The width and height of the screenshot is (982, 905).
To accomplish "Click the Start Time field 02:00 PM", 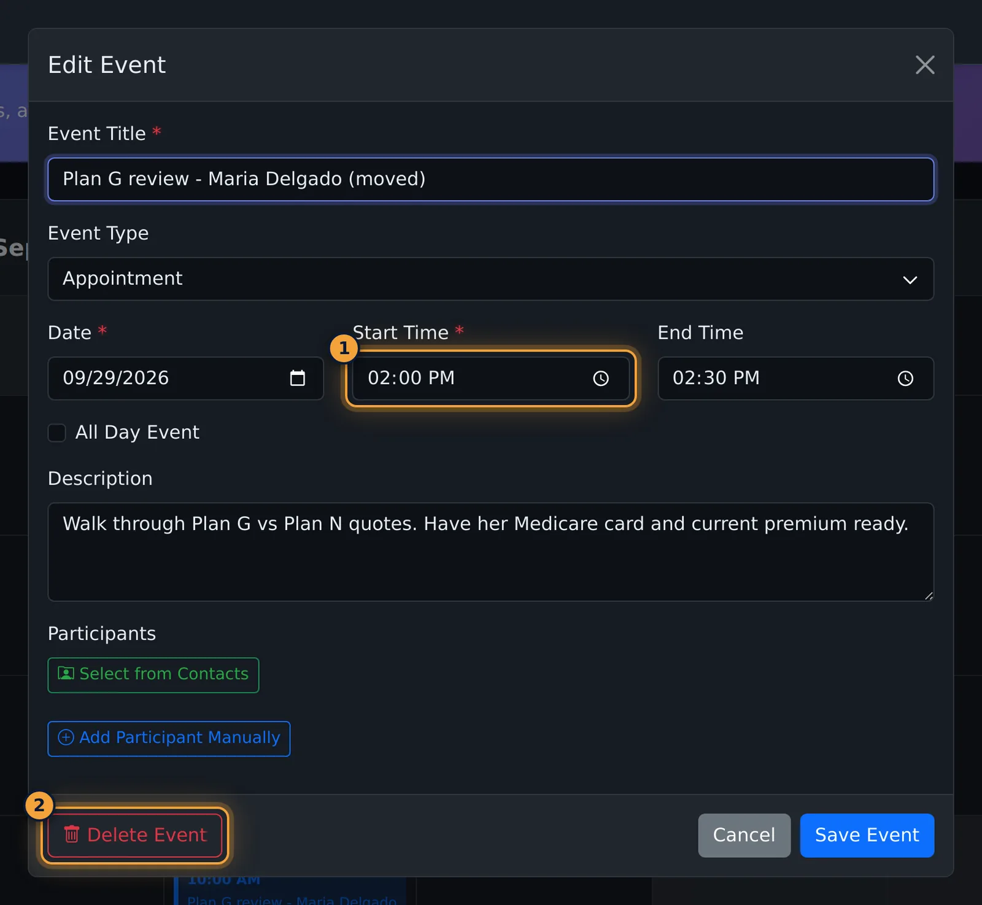I will coord(491,379).
